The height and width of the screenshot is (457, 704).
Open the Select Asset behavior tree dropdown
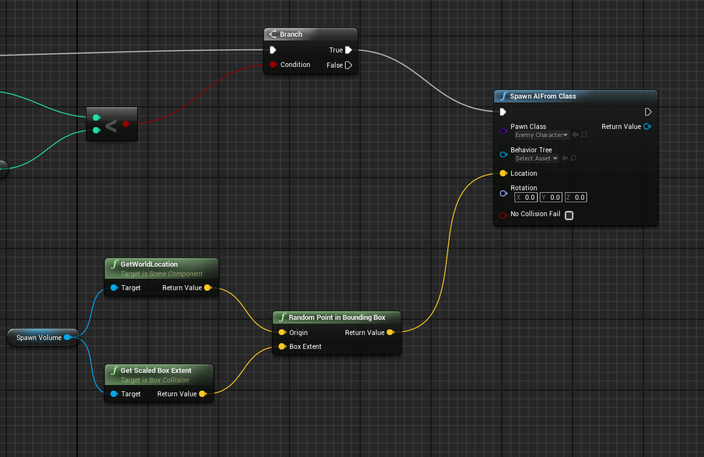tap(537, 158)
